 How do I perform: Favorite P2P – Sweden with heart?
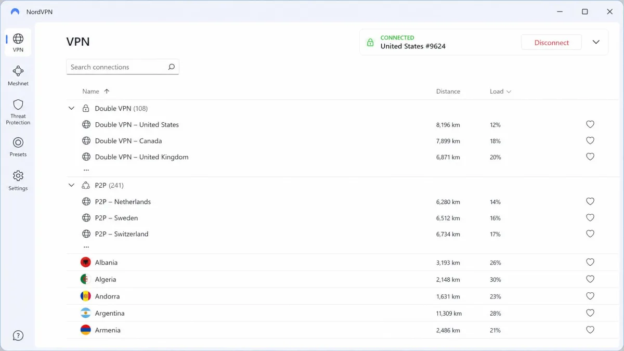(x=590, y=217)
